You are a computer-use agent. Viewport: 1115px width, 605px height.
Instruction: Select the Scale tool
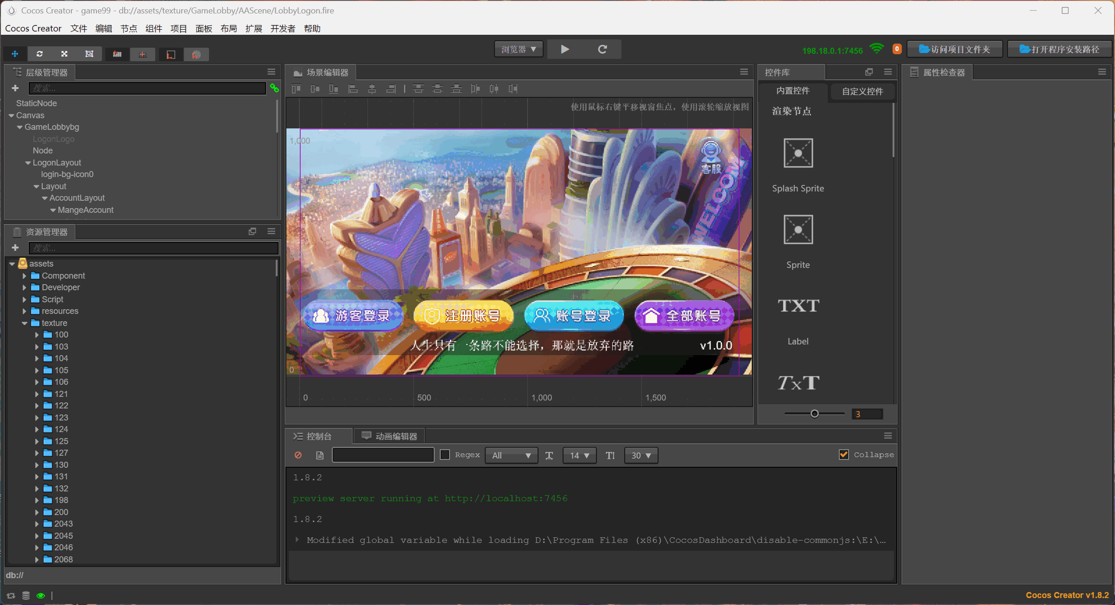[64, 53]
